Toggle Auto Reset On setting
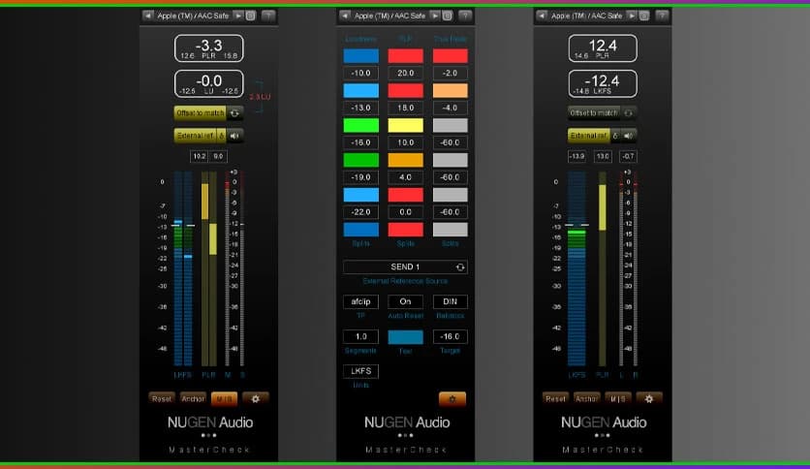Viewport: 810px width, 469px height. click(406, 301)
